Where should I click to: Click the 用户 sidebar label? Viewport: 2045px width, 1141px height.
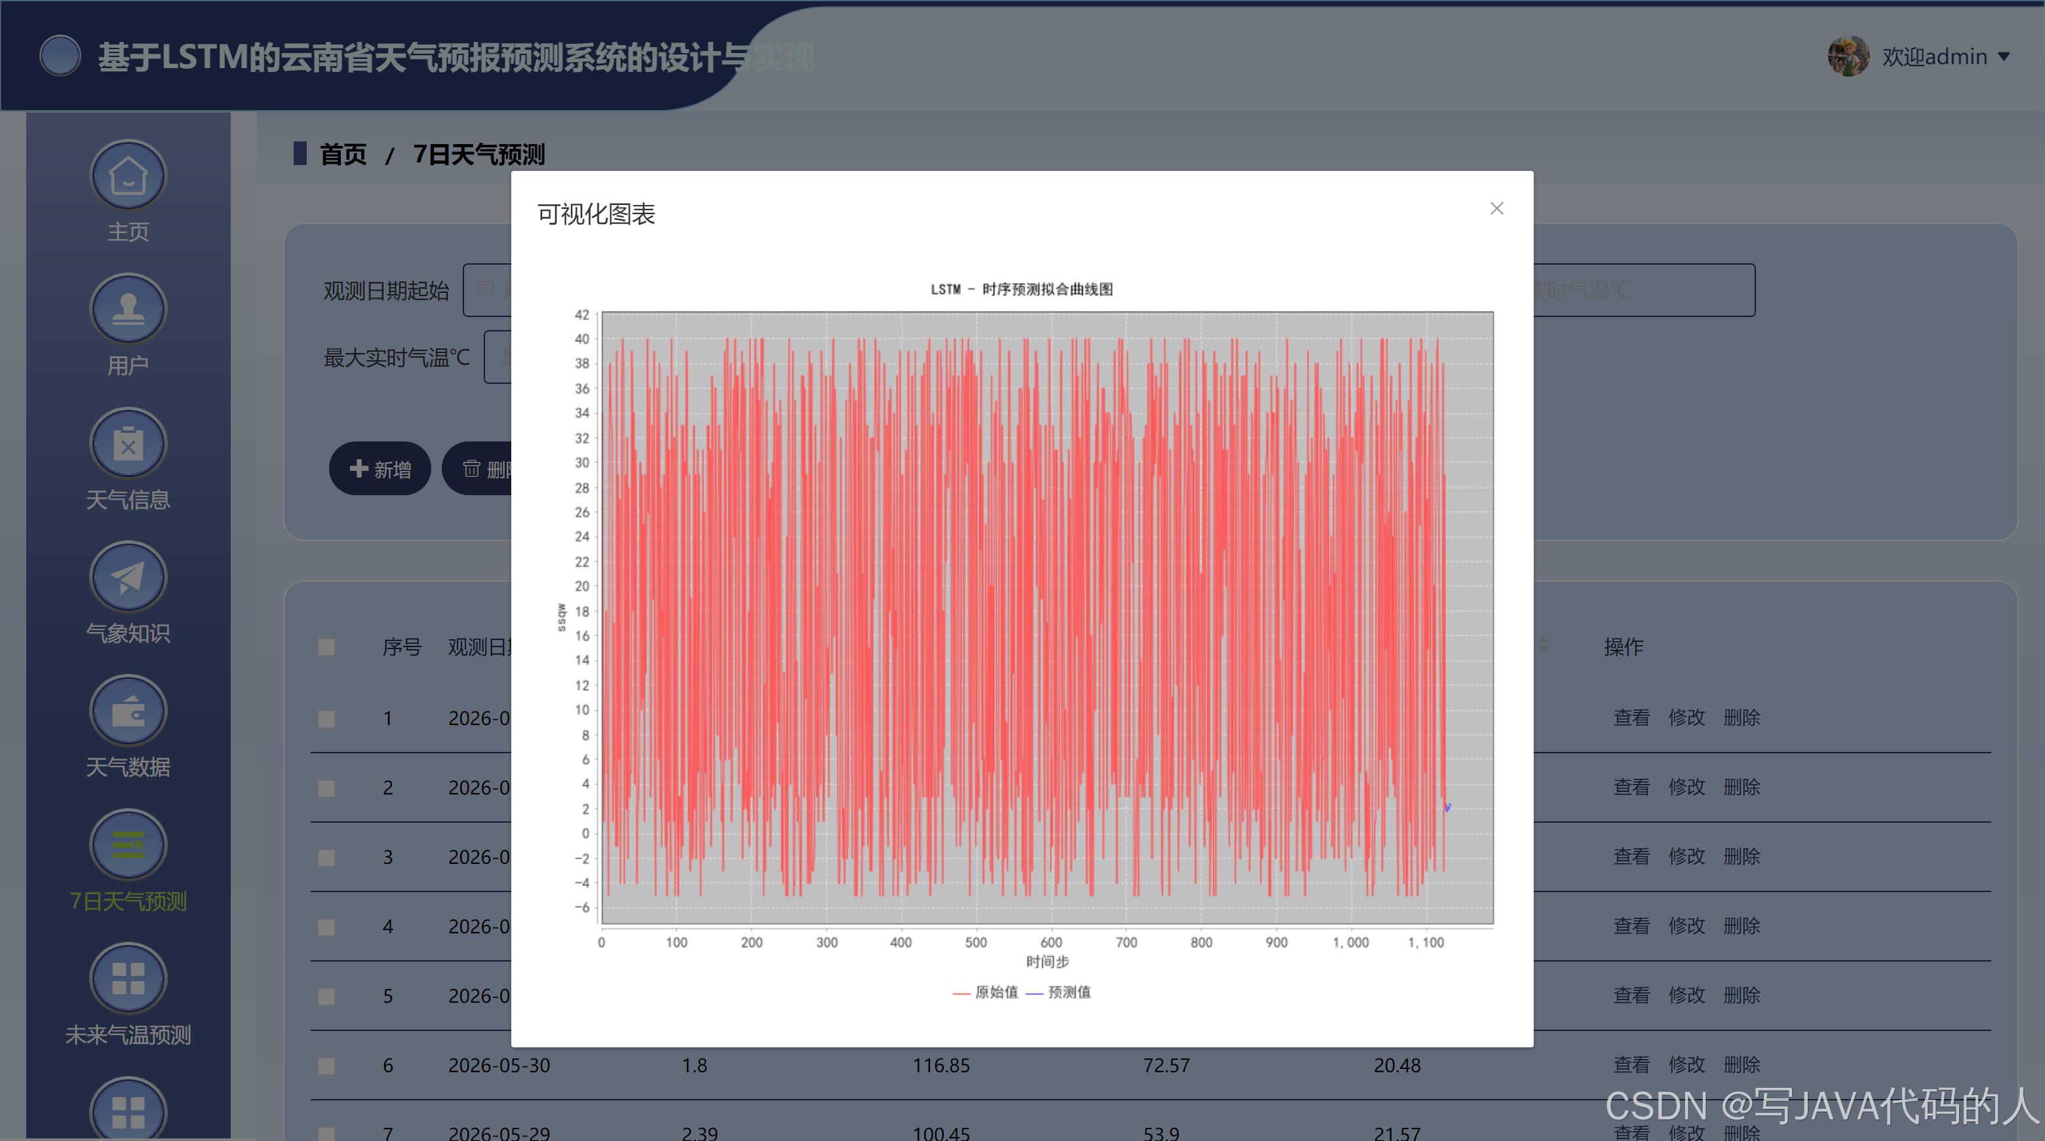128,365
